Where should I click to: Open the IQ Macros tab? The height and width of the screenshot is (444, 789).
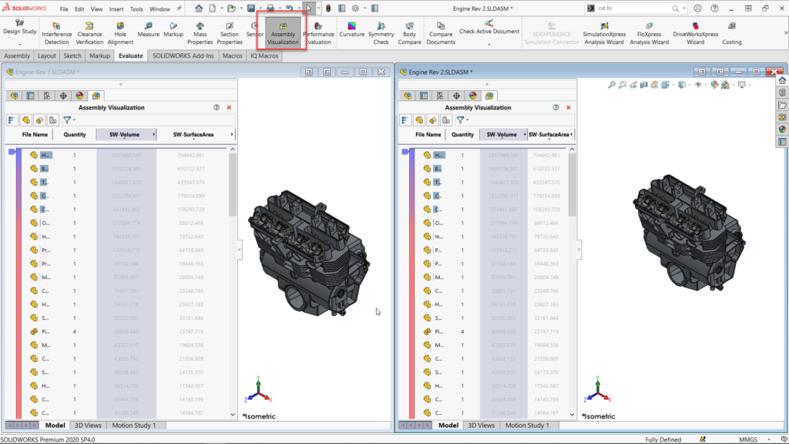tap(264, 55)
